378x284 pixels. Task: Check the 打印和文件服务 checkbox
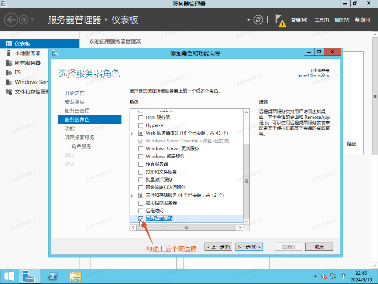click(141, 172)
